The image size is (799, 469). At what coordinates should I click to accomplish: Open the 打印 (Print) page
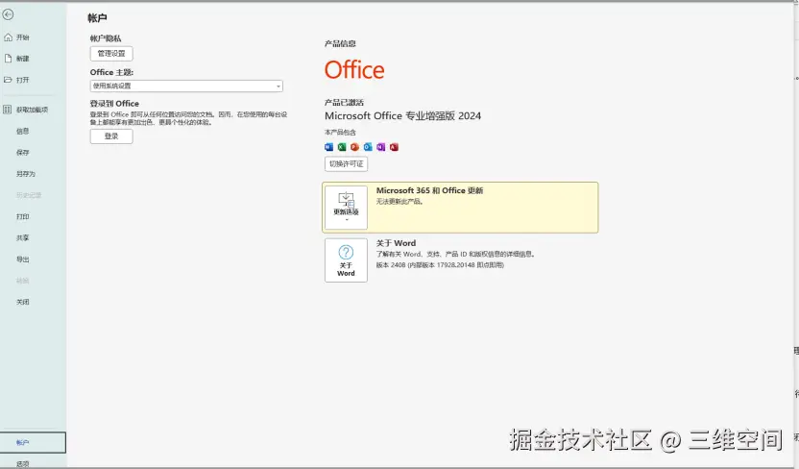[x=22, y=216]
